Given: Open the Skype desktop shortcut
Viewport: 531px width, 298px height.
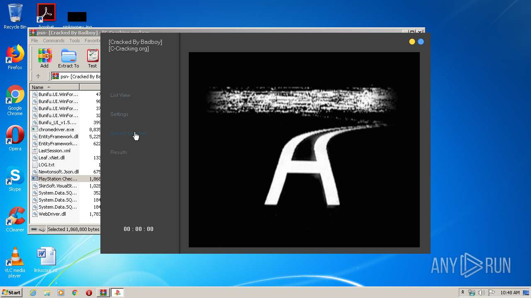Looking at the screenshot, I should click(15, 179).
